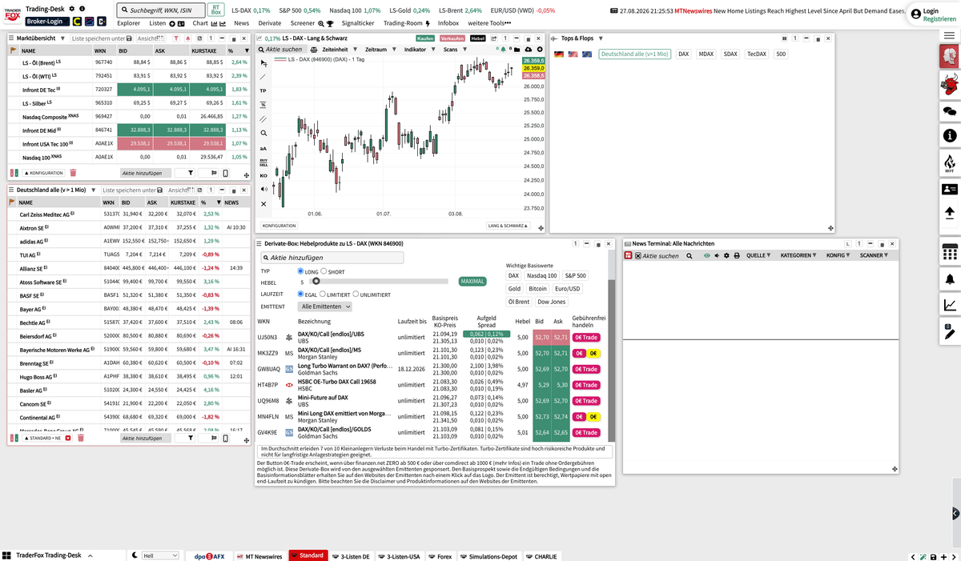
Task: Activate the chart magnifier zoom tool
Action: pos(263,133)
